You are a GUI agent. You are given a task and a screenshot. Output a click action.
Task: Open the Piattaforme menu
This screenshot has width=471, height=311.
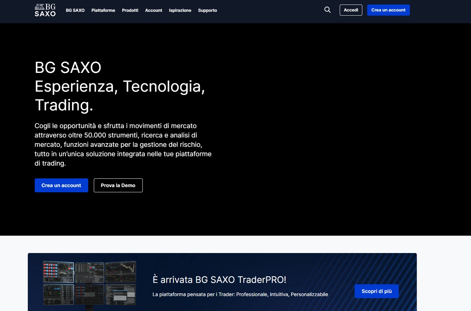[103, 10]
